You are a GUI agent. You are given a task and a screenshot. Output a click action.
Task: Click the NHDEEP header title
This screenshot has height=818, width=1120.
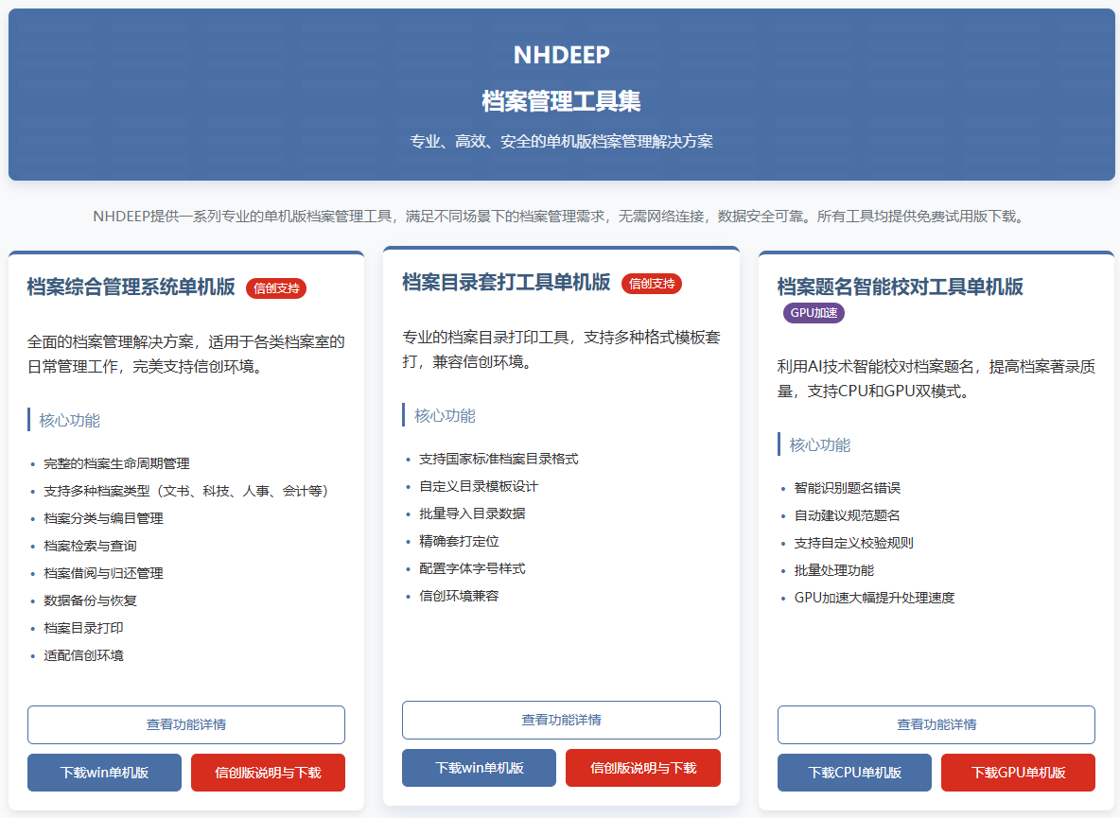pyautogui.click(x=562, y=55)
